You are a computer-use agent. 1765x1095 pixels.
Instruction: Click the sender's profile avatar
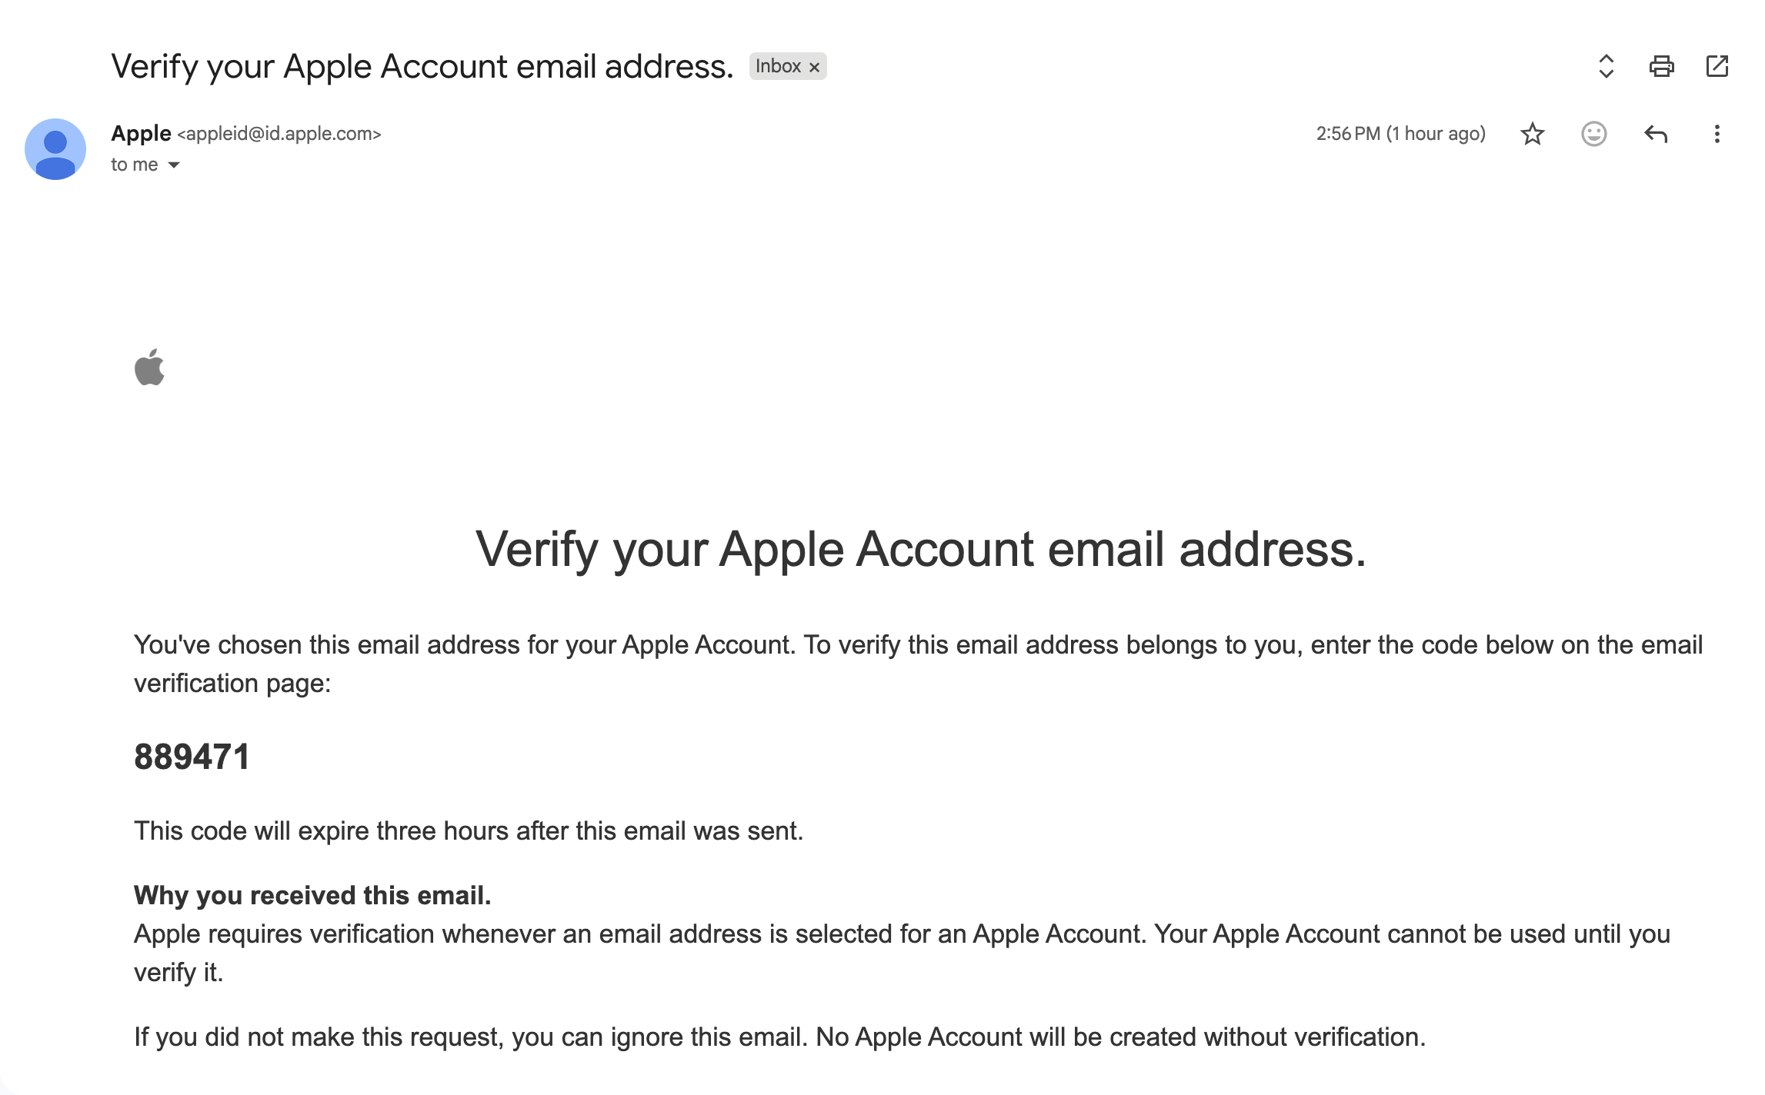point(55,149)
